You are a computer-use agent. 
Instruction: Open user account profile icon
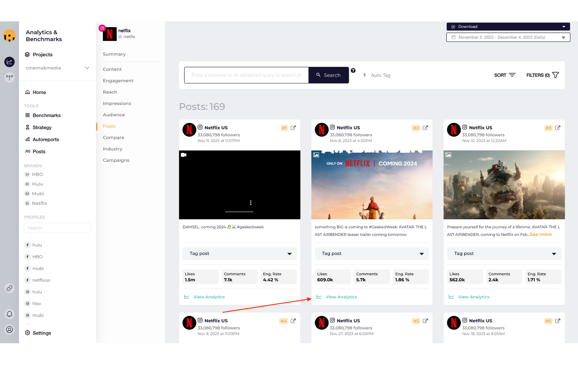click(9, 329)
